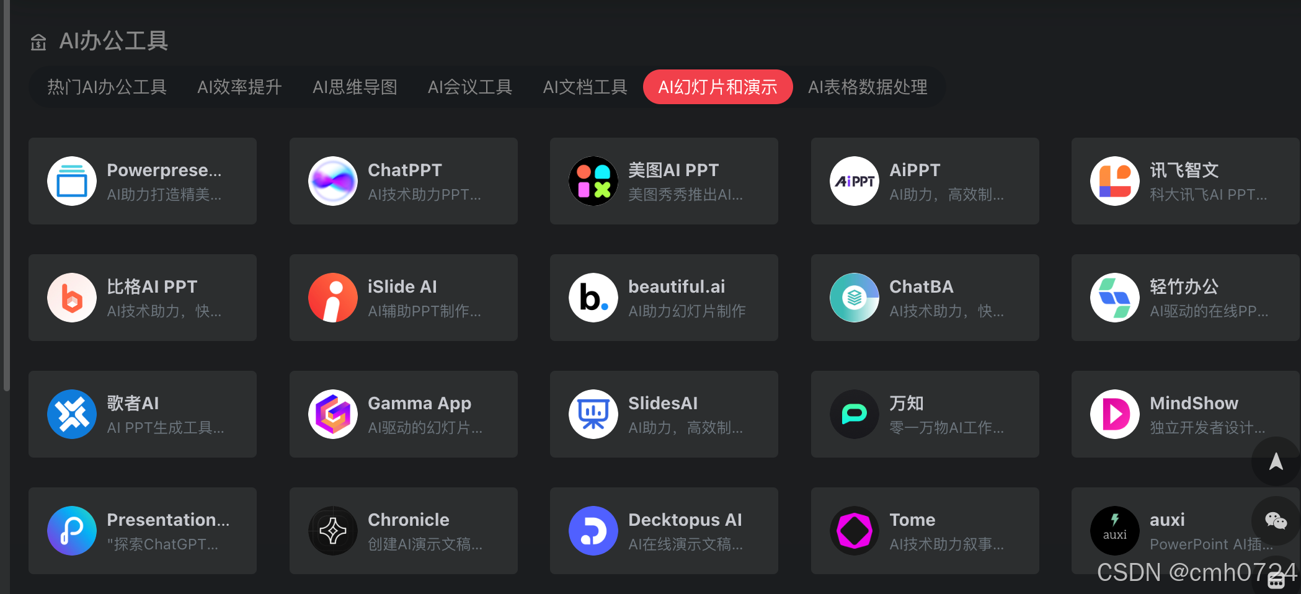Open the 轻竹办公 logo icon
This screenshot has width=1301, height=594.
point(1115,298)
